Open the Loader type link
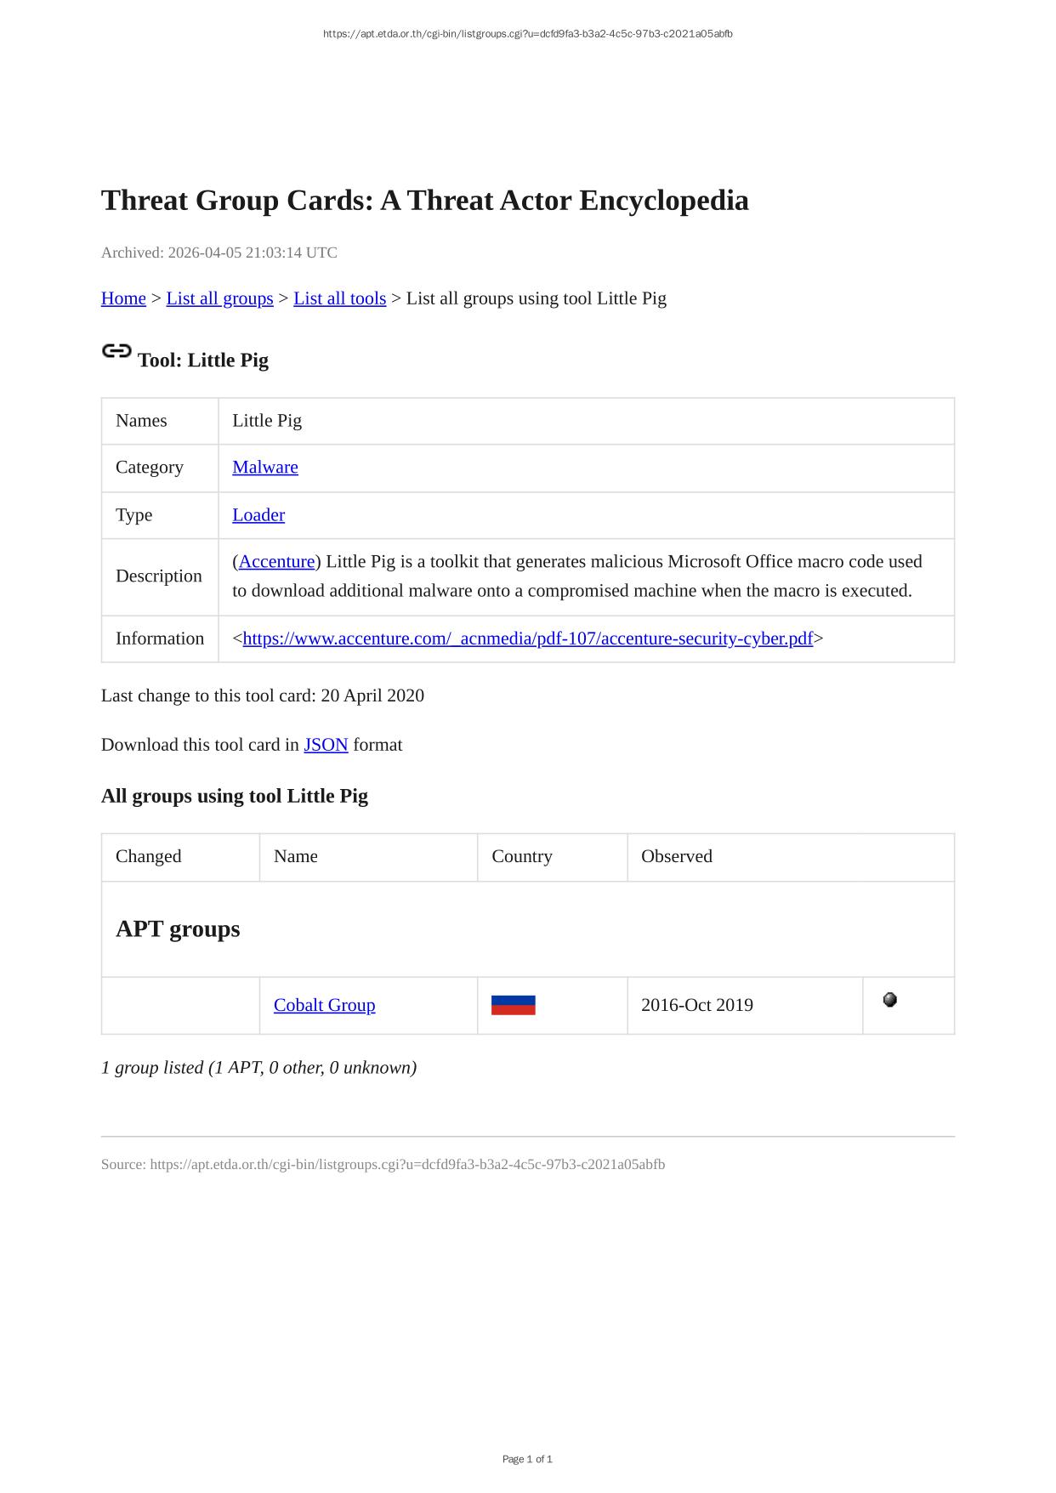 258,515
